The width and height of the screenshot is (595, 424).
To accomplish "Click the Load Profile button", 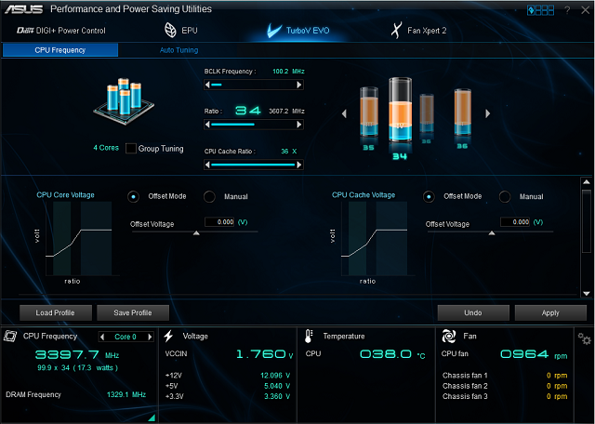I will point(55,312).
